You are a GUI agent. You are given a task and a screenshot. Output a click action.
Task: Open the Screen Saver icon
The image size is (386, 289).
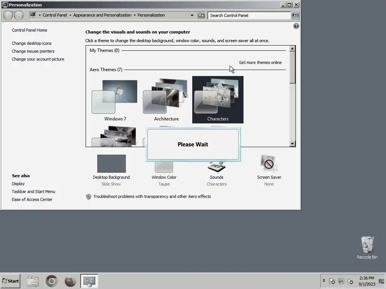point(269,164)
